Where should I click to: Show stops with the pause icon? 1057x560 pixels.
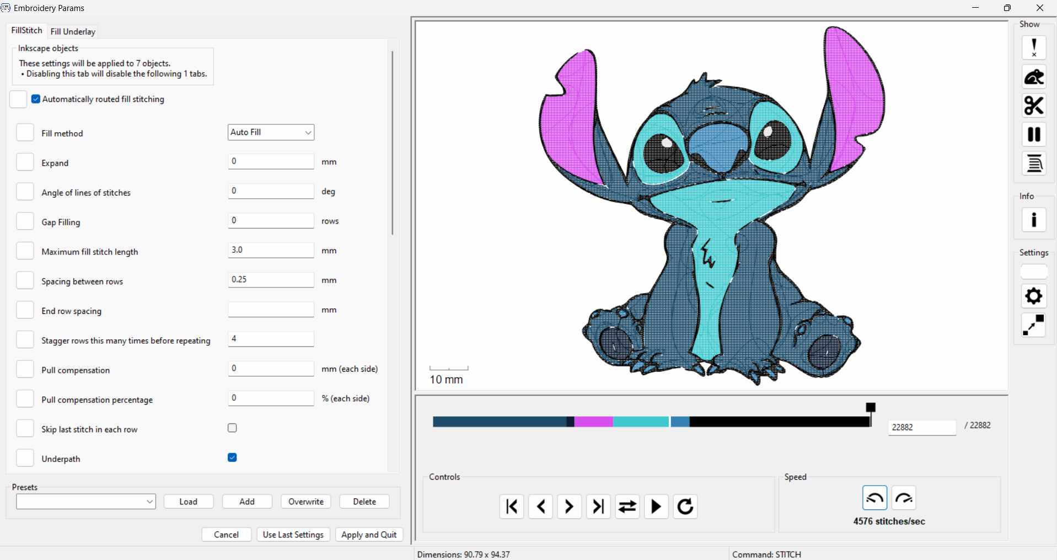tap(1034, 134)
